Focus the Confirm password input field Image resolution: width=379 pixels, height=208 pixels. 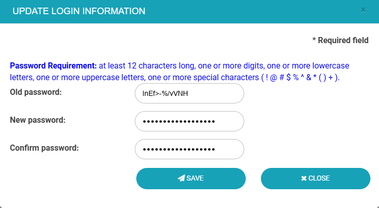[189, 149]
